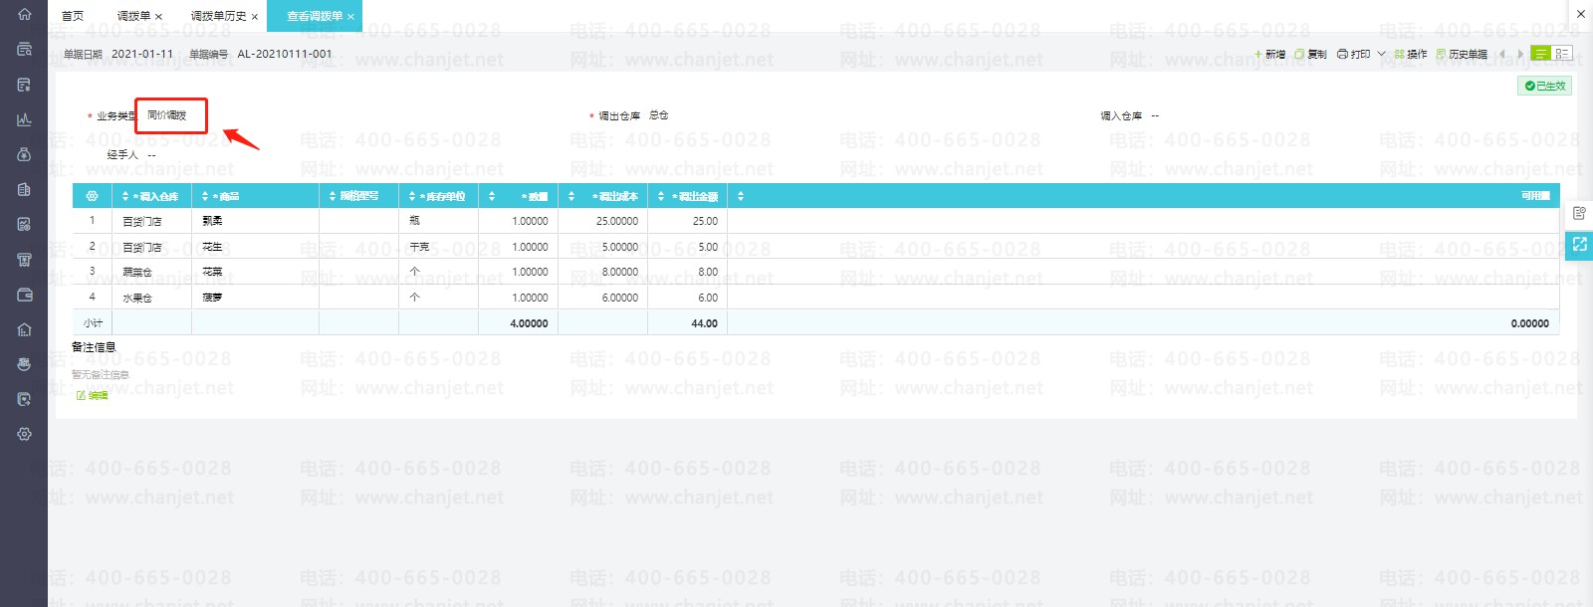Open the wallet sidebar icon
The image size is (1593, 607).
pyautogui.click(x=24, y=295)
